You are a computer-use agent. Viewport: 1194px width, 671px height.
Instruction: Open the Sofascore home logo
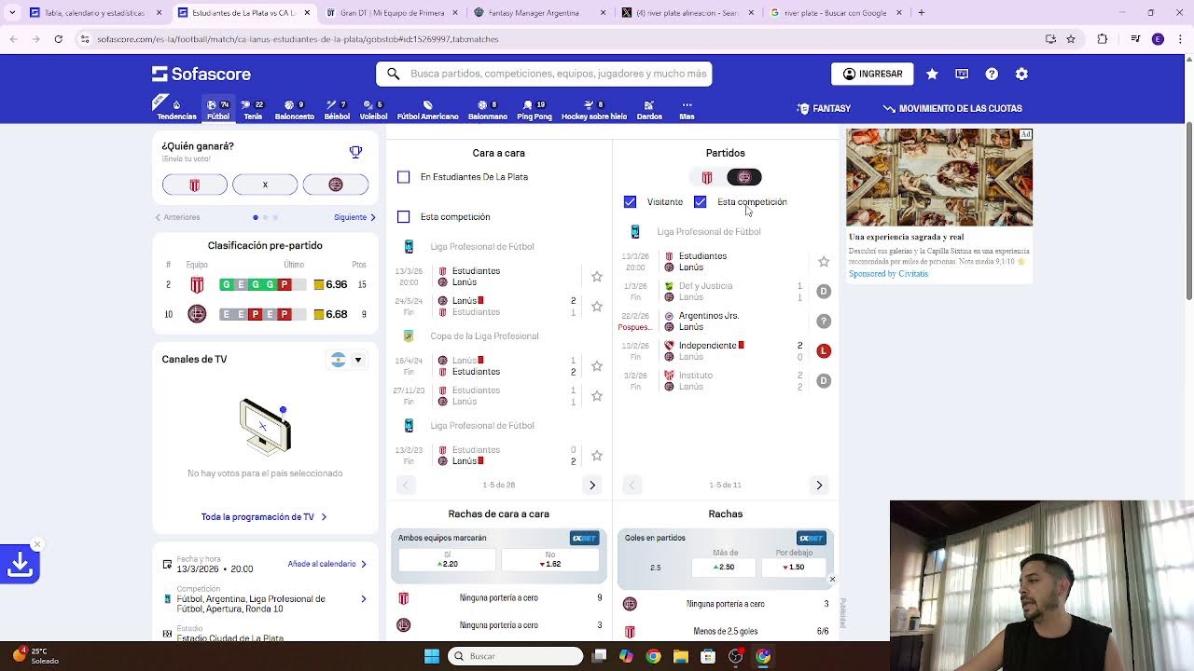201,74
